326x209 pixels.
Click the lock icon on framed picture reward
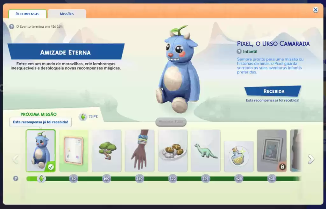(x=282, y=167)
